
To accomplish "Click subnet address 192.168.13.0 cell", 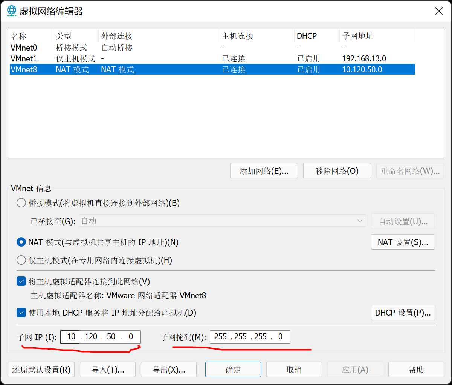I will pos(364,58).
